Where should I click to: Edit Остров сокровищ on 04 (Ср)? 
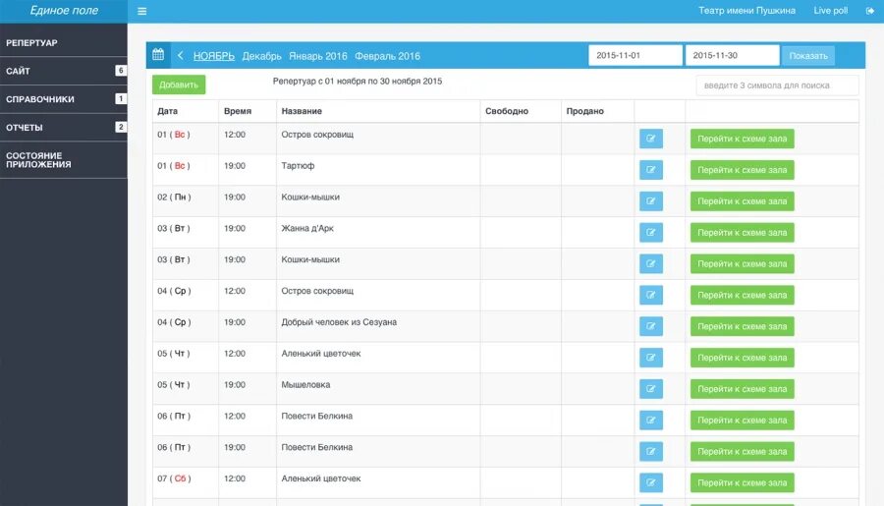point(650,295)
